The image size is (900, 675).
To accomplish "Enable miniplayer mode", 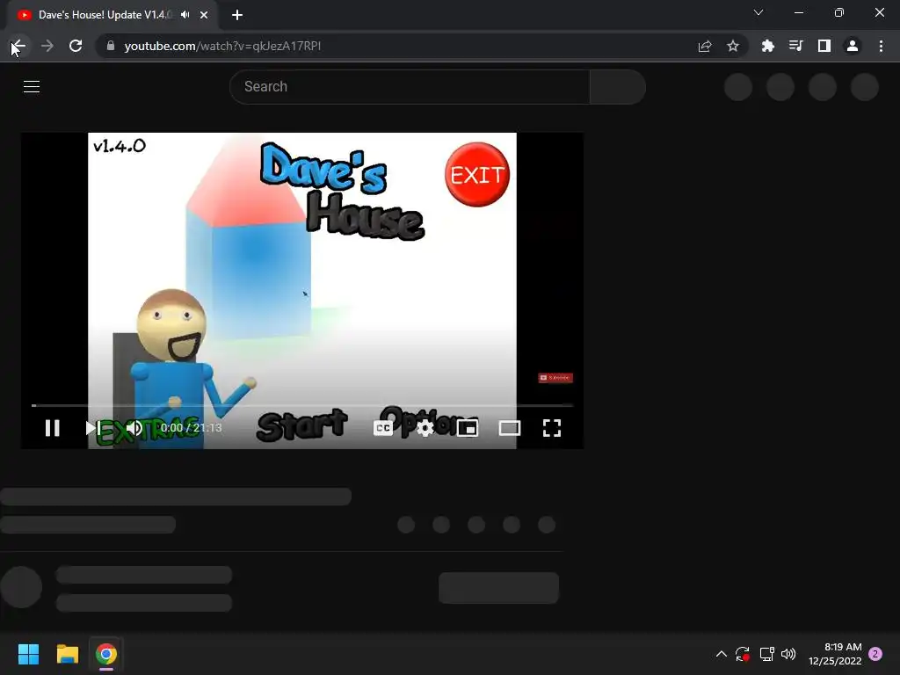I will coord(468,428).
